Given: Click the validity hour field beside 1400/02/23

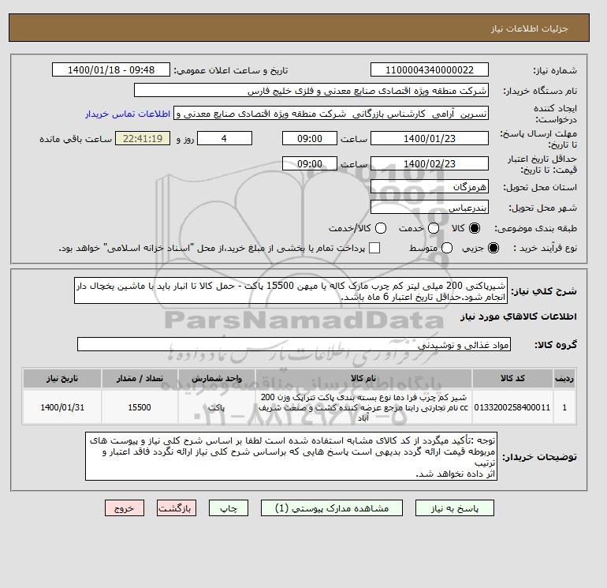Looking at the screenshot, I should 310,163.
